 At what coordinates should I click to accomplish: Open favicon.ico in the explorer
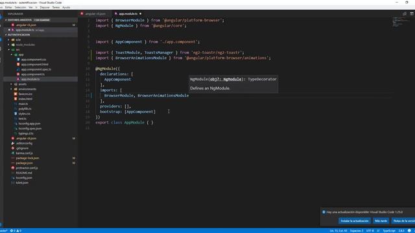[x=25, y=94]
